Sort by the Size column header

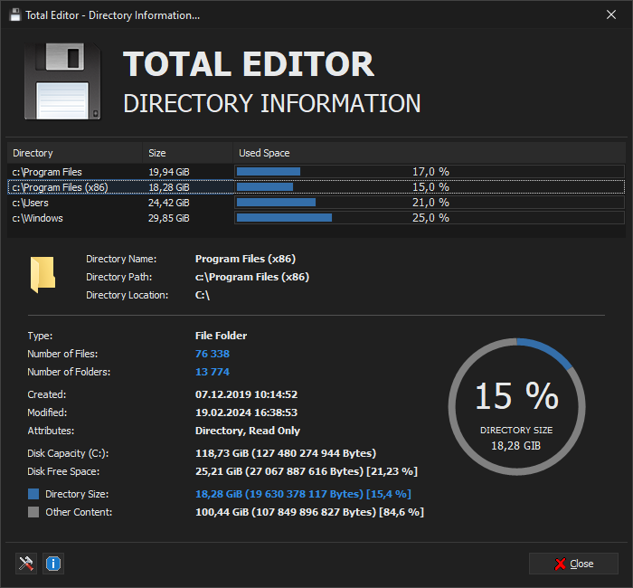[187, 153]
